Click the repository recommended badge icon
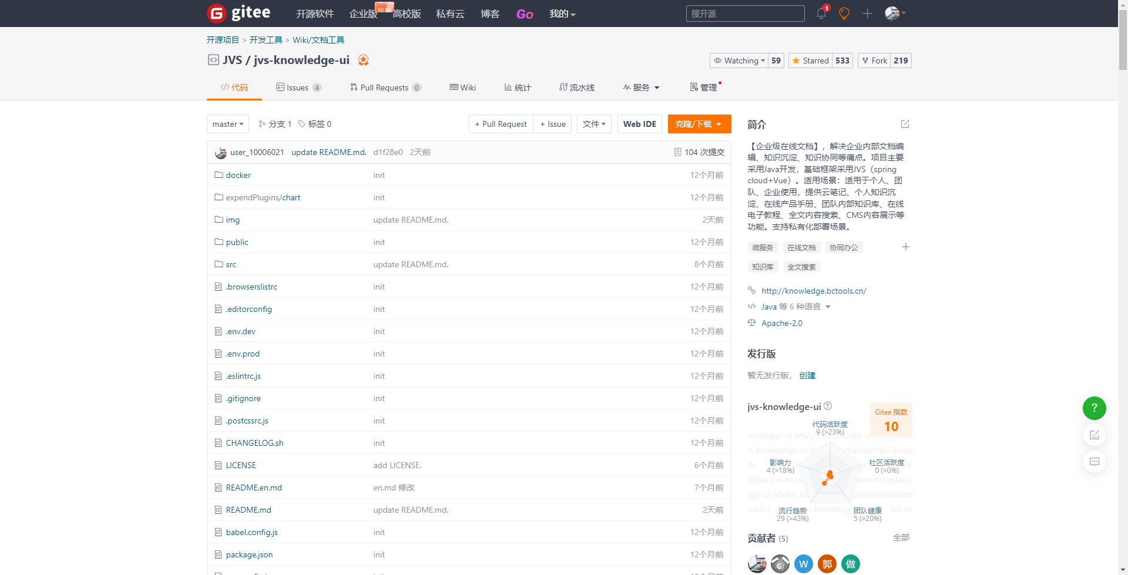Viewport: 1128px width, 575px height. tap(364, 60)
